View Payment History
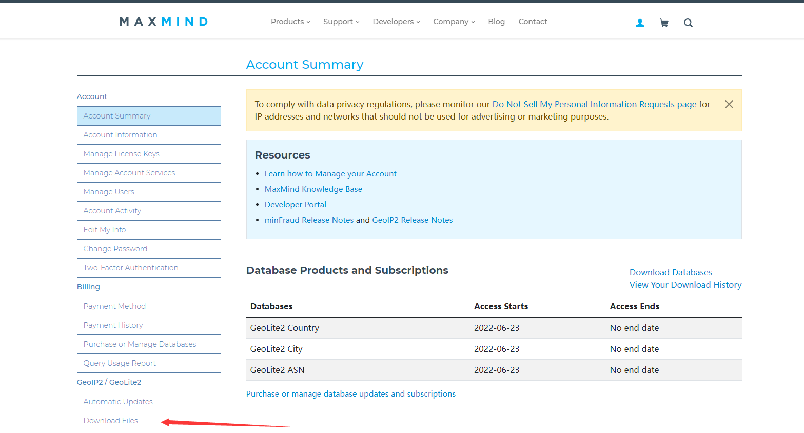 pyautogui.click(x=149, y=325)
